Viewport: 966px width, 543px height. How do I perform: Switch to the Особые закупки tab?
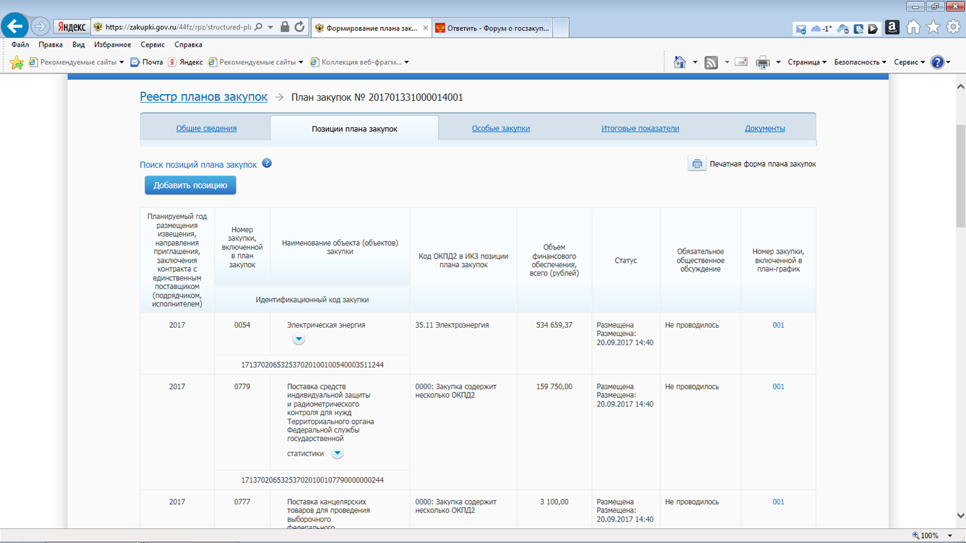tap(500, 128)
